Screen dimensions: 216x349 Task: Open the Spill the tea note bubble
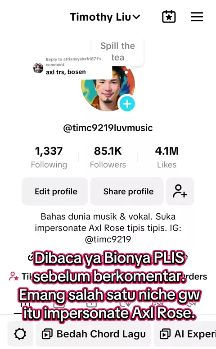click(117, 52)
